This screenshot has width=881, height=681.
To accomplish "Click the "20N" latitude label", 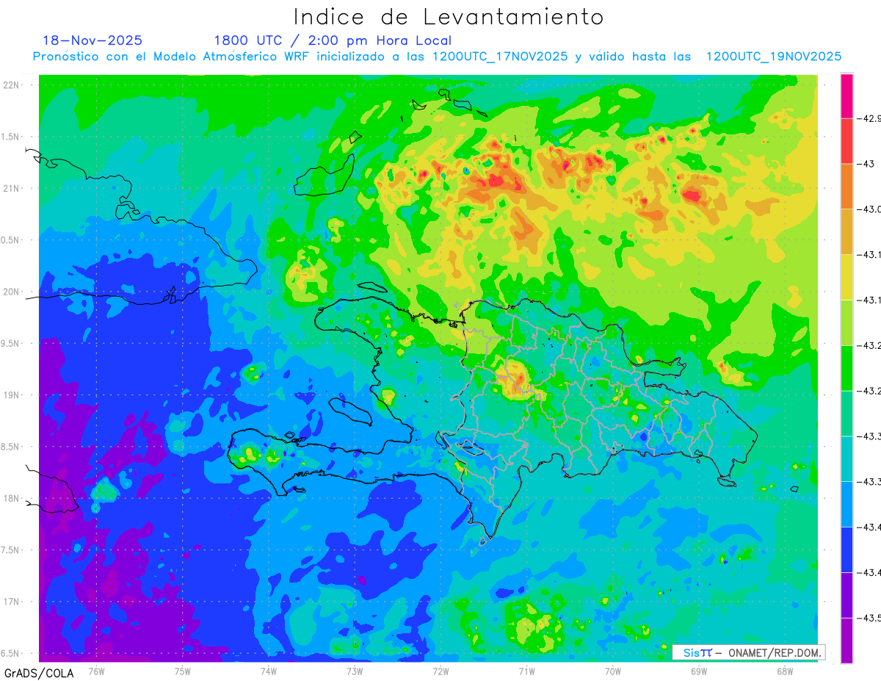I will 10,292.
